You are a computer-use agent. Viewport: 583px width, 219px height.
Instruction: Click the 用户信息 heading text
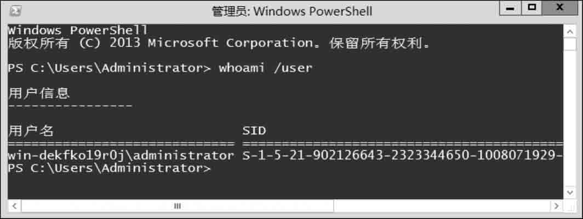[x=39, y=93]
